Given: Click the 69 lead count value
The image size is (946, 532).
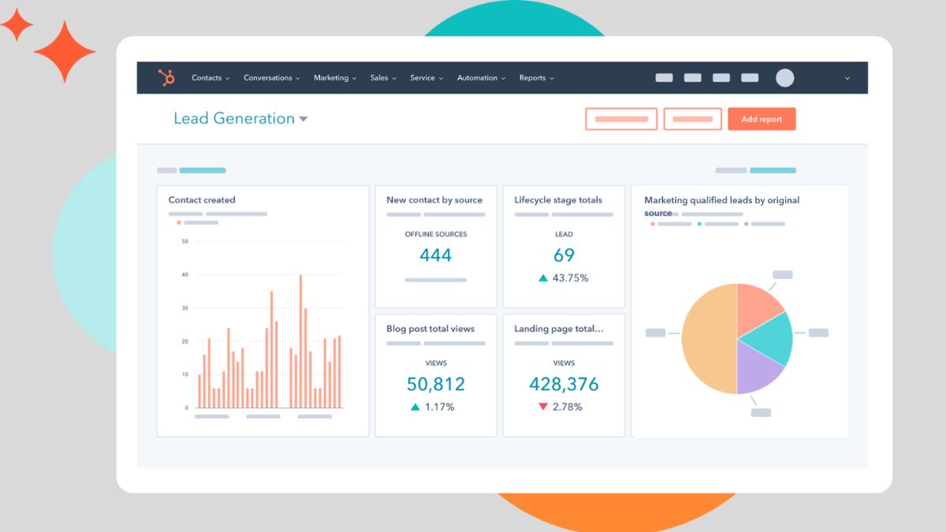Looking at the screenshot, I should [564, 255].
